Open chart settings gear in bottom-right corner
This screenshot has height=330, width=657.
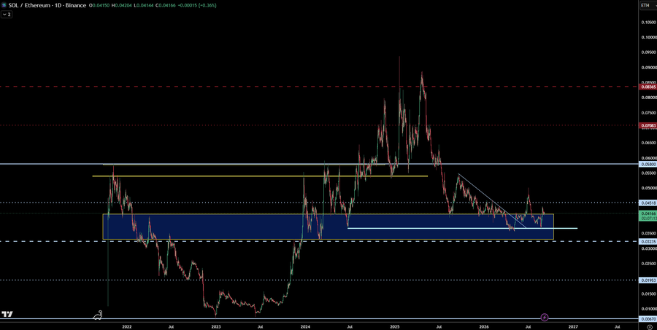point(650,328)
